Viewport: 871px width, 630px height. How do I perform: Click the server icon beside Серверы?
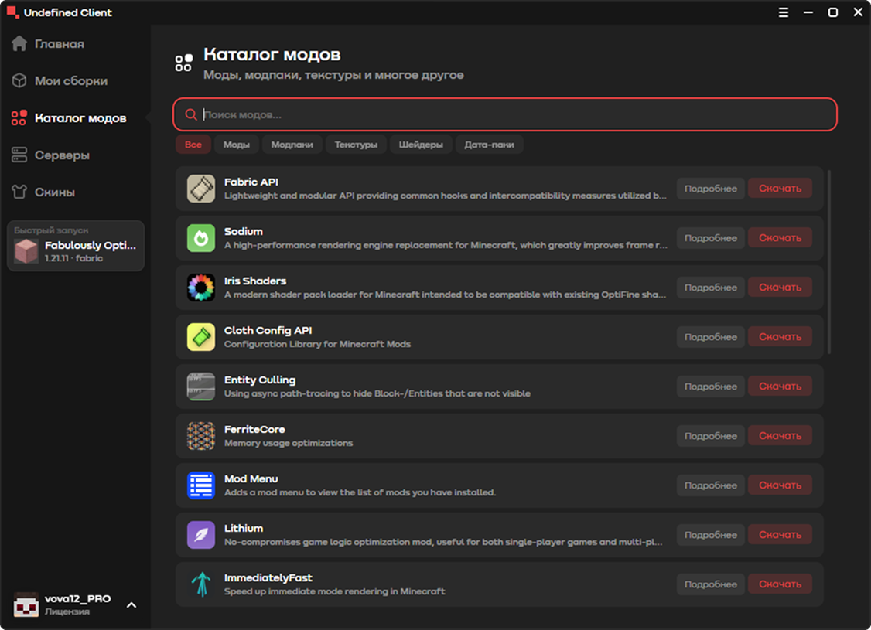click(x=19, y=155)
